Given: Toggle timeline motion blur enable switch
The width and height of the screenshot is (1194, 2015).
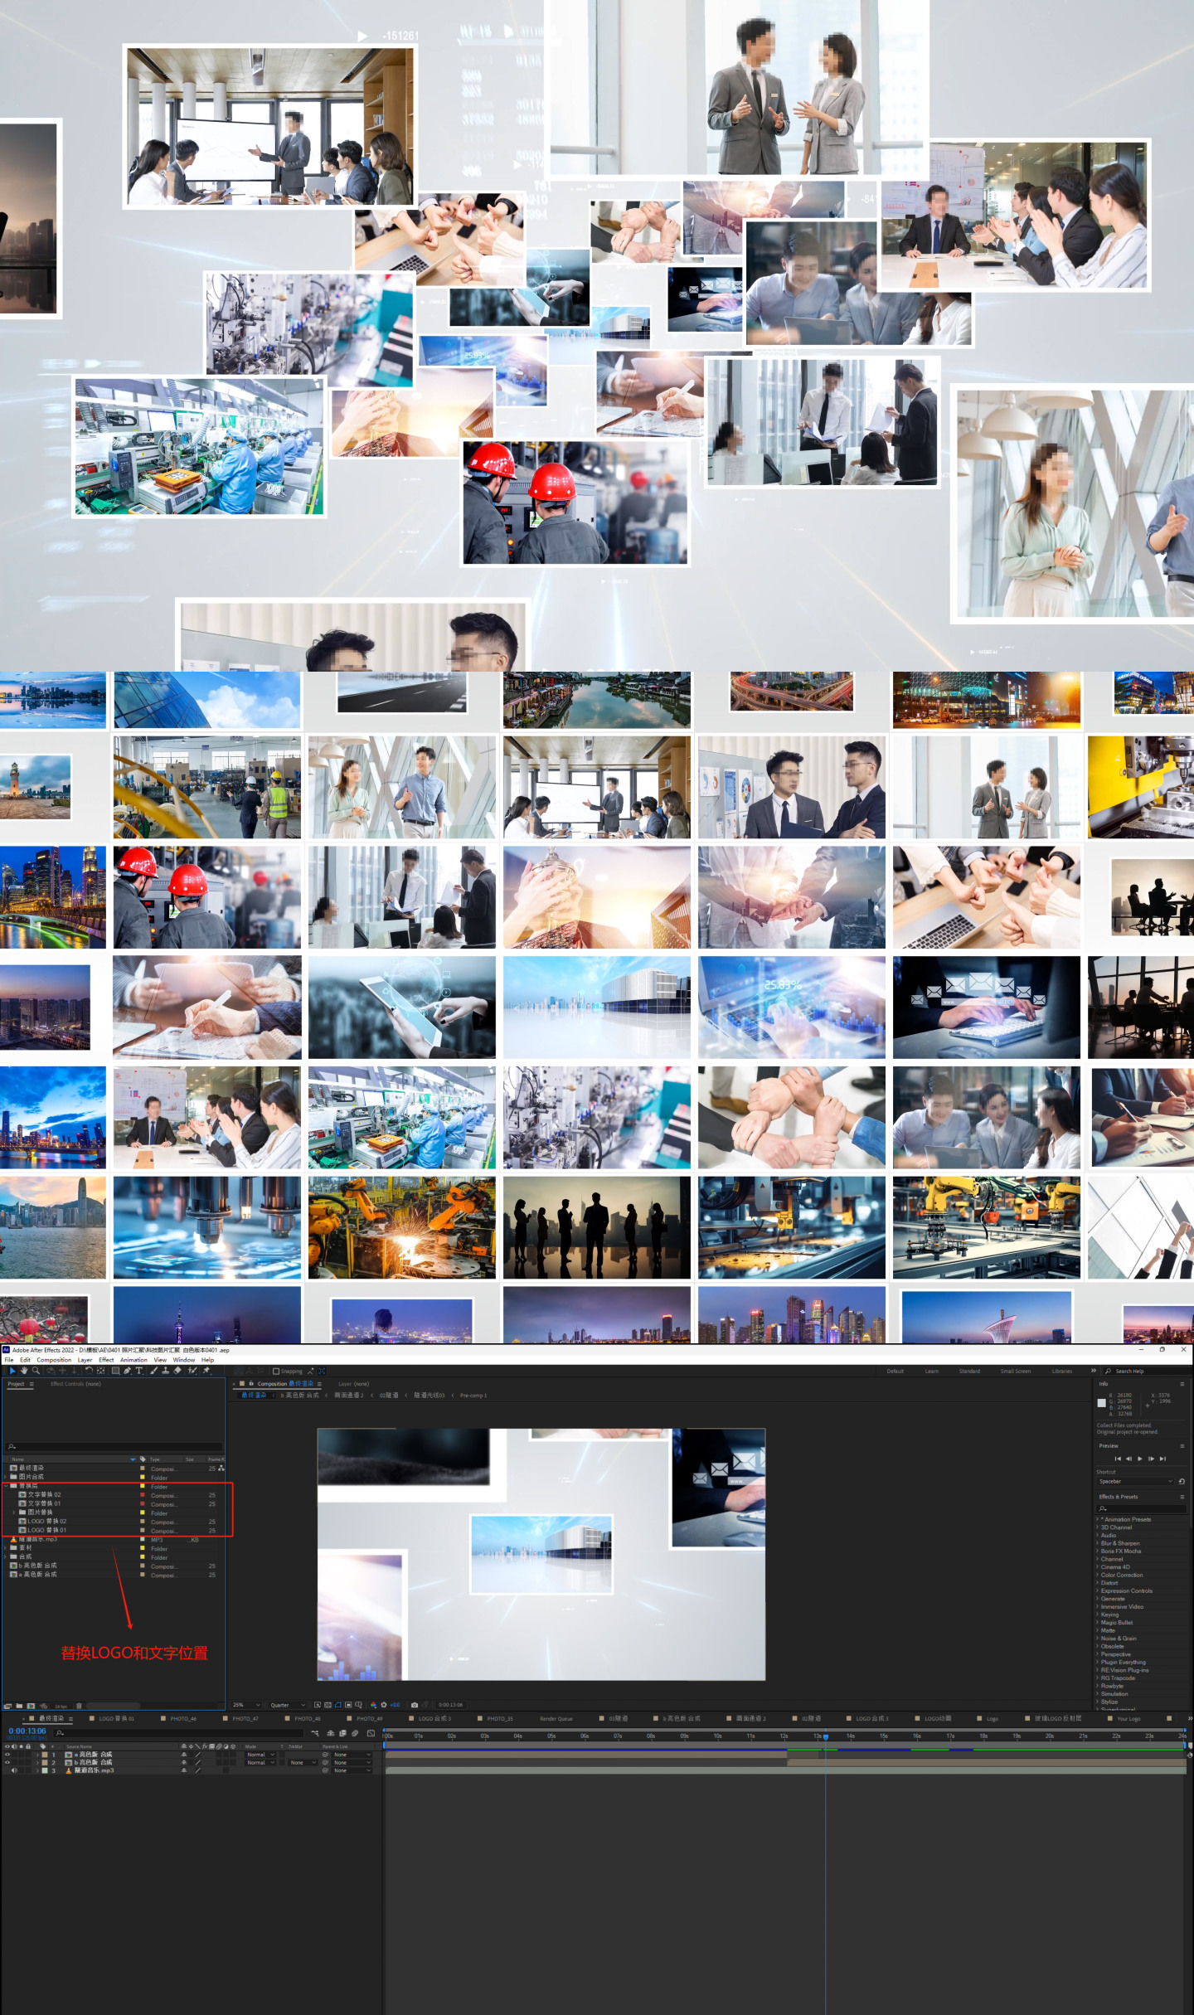Looking at the screenshot, I should point(355,1733).
